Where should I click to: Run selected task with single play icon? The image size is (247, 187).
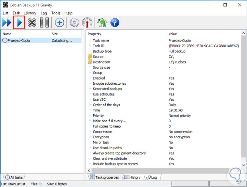(x=20, y=23)
